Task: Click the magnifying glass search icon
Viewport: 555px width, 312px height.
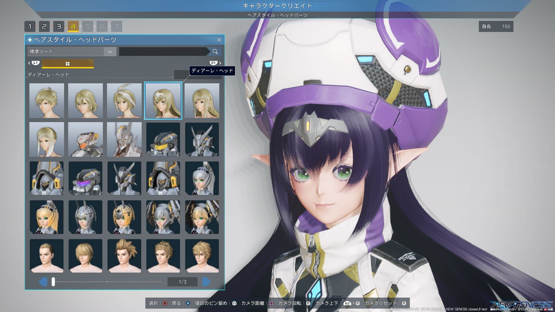Action: point(215,51)
